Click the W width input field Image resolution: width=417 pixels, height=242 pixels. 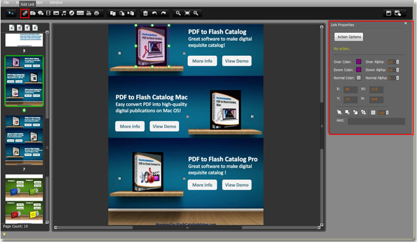[376, 89]
